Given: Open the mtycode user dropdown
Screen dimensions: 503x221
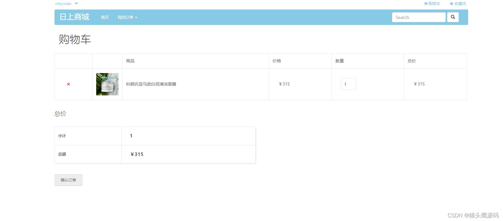Looking at the screenshot, I should (x=66, y=4).
